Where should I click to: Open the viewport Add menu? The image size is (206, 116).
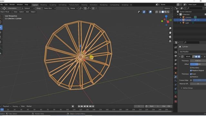coord(27,12)
